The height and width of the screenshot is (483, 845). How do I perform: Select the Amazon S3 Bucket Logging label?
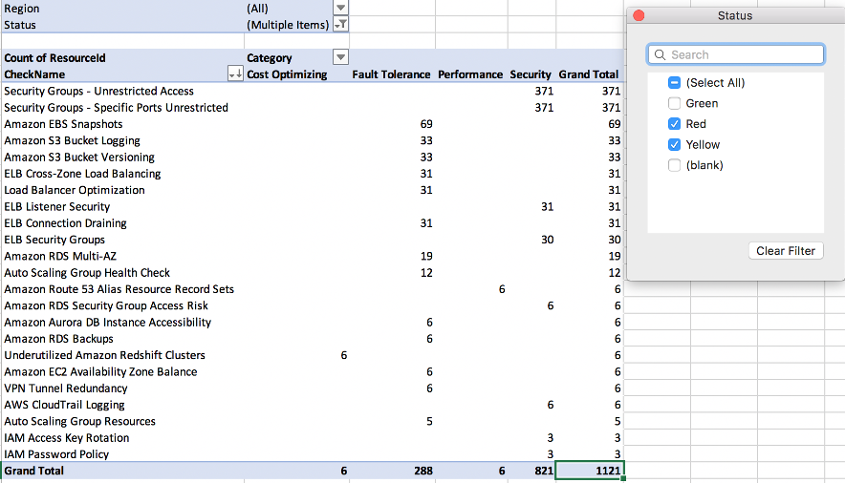click(72, 141)
